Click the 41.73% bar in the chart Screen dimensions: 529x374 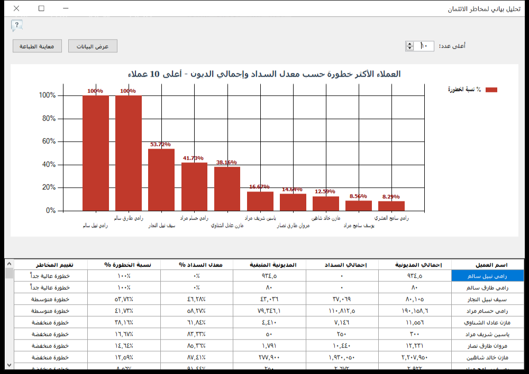click(194, 187)
